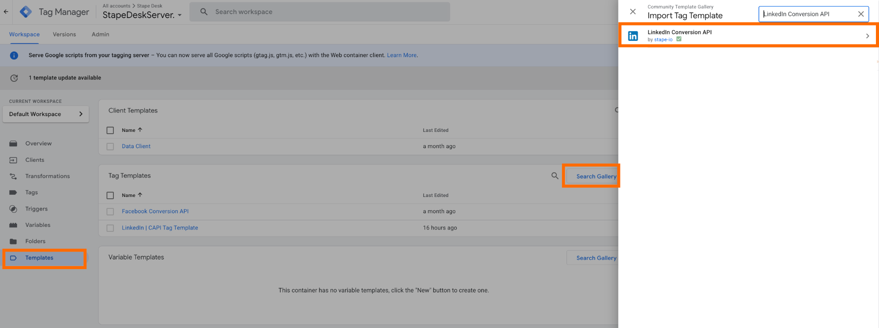The image size is (879, 328).
Task: Open LinkedIn | CAPI Tag Template
Action: pos(160,228)
